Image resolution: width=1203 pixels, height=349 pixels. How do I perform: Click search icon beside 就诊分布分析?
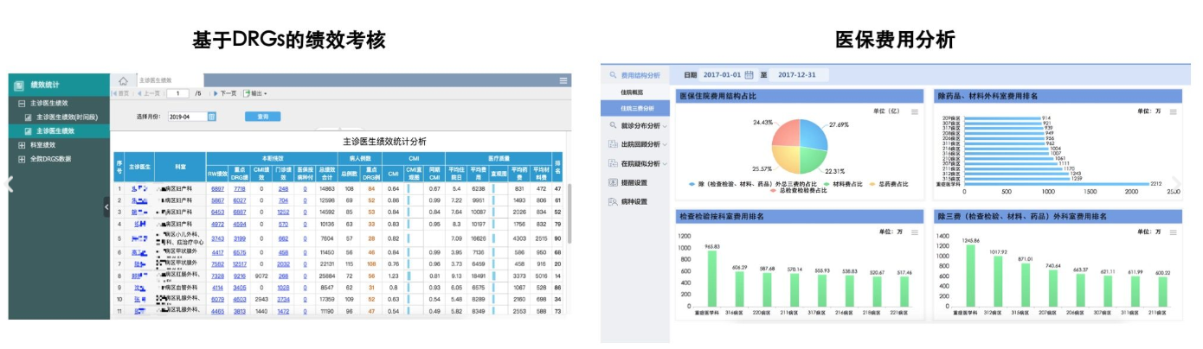coord(613,125)
